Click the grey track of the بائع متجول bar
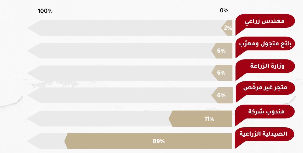 (x=120, y=51)
